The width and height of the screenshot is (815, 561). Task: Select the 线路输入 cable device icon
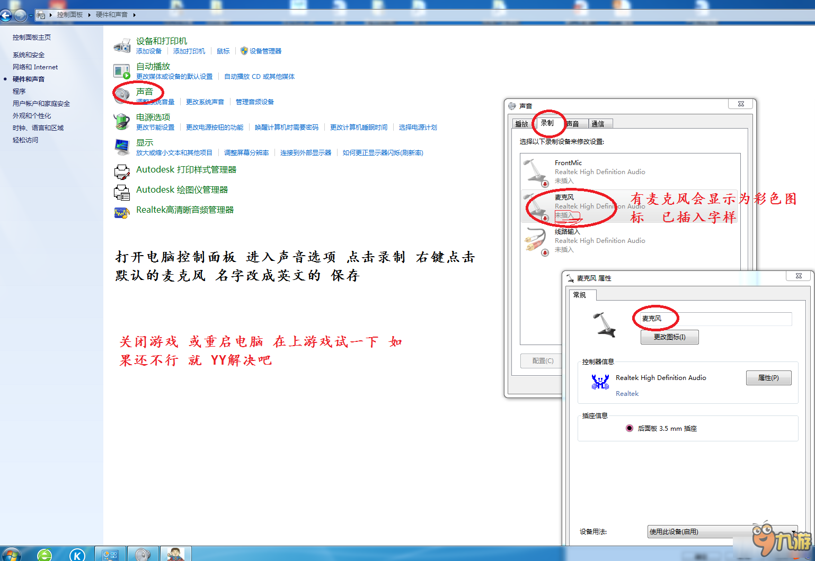coord(536,241)
